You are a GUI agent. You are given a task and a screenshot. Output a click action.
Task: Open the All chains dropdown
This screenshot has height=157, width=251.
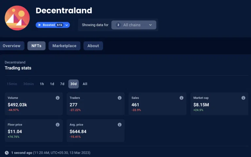click(x=134, y=25)
